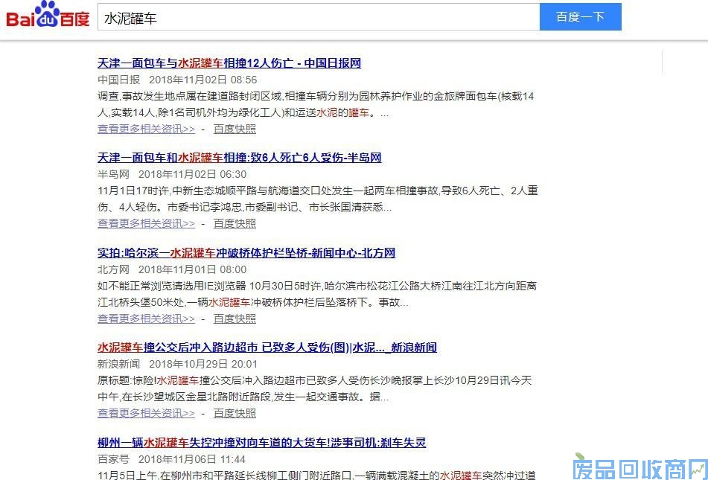Open 百度快照 for the 新浪新闻 result

[x=235, y=413]
